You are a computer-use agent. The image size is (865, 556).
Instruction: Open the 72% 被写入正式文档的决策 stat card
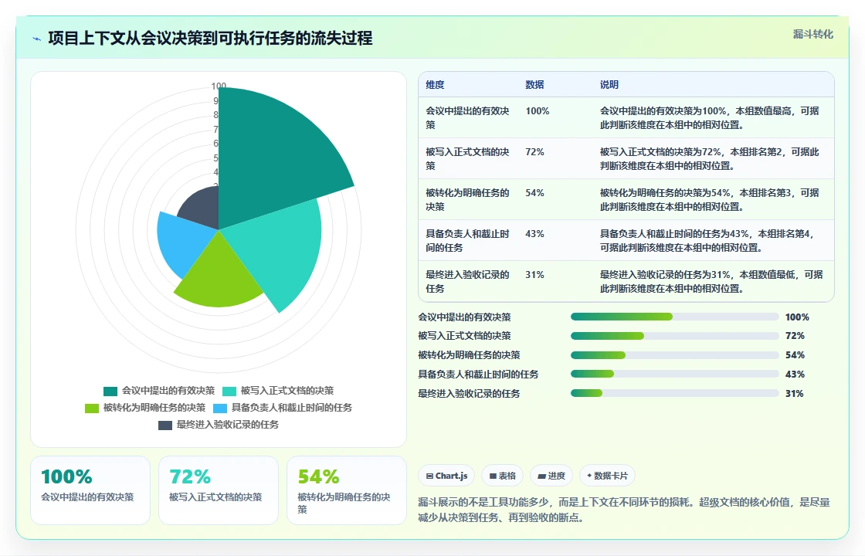(219, 490)
